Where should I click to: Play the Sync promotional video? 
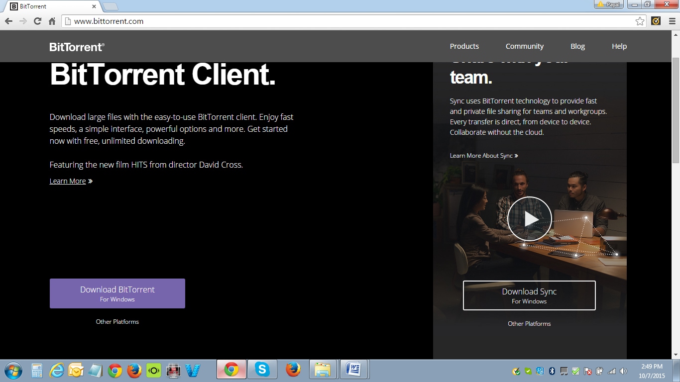(x=530, y=219)
